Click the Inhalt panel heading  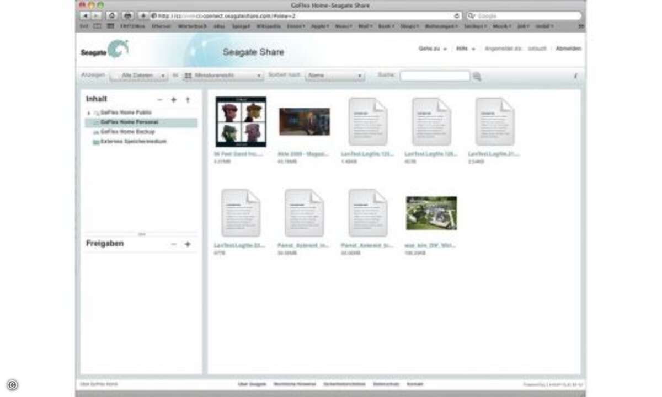coord(97,99)
